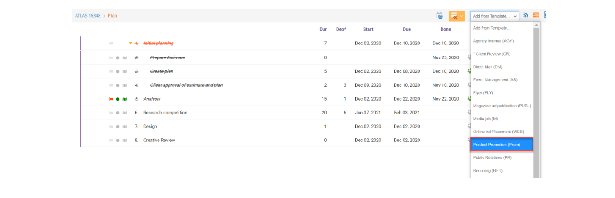Image resolution: width=615 pixels, height=198 pixels.
Task: Choose Event Management (AS) from the list
Action: (495, 80)
